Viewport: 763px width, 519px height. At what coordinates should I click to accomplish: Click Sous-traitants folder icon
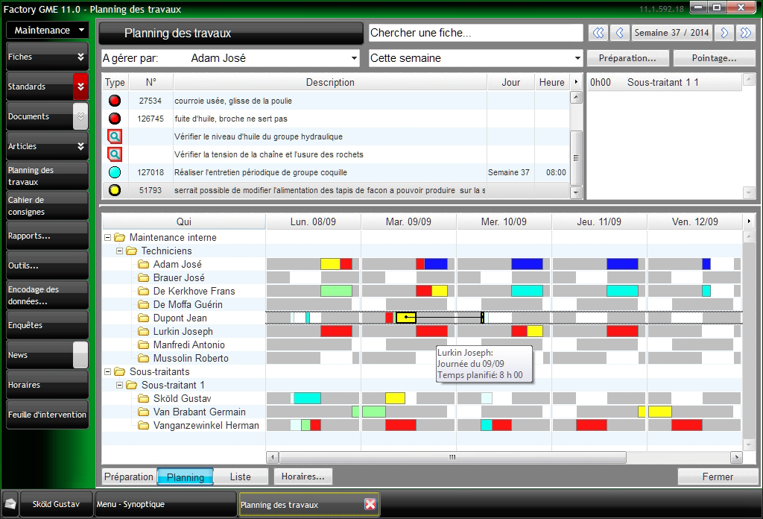point(120,371)
